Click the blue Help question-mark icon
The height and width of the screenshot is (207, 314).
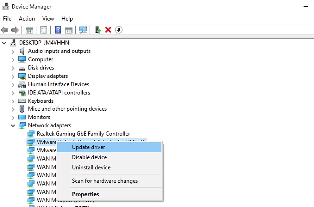(58, 30)
